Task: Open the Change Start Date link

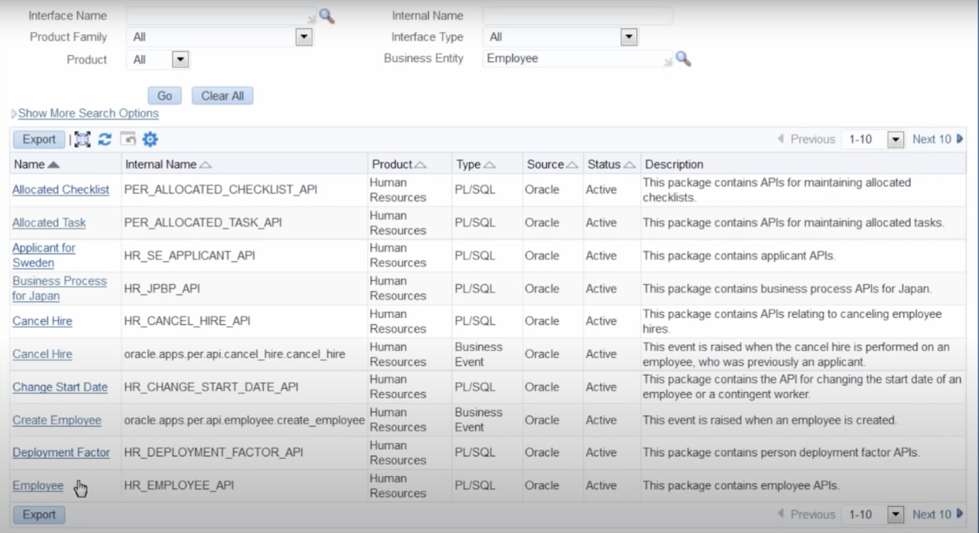Action: pos(60,387)
